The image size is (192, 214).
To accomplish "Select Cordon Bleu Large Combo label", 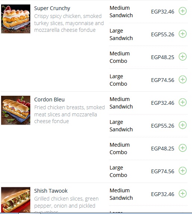I will click(118, 171).
